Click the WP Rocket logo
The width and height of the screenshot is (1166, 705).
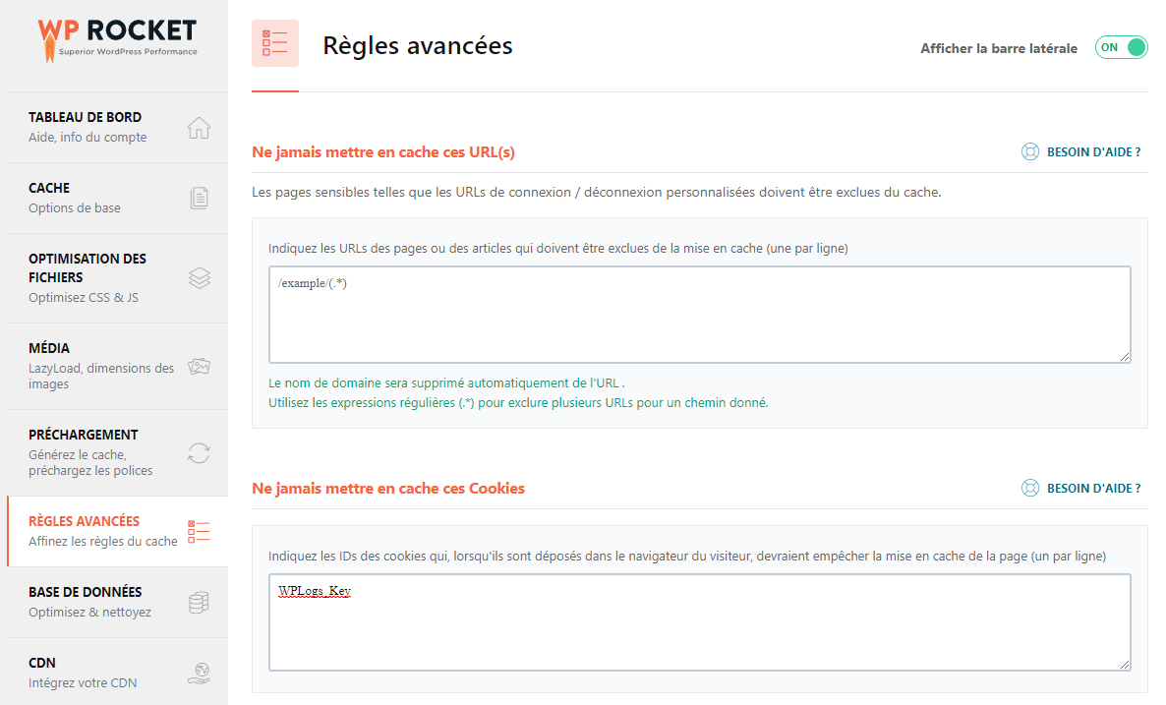118,40
